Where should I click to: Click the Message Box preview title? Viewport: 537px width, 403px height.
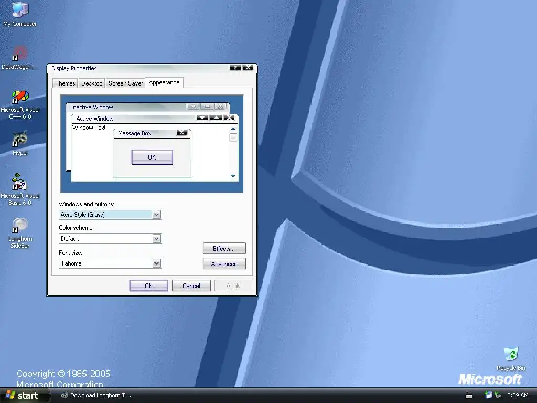click(134, 133)
